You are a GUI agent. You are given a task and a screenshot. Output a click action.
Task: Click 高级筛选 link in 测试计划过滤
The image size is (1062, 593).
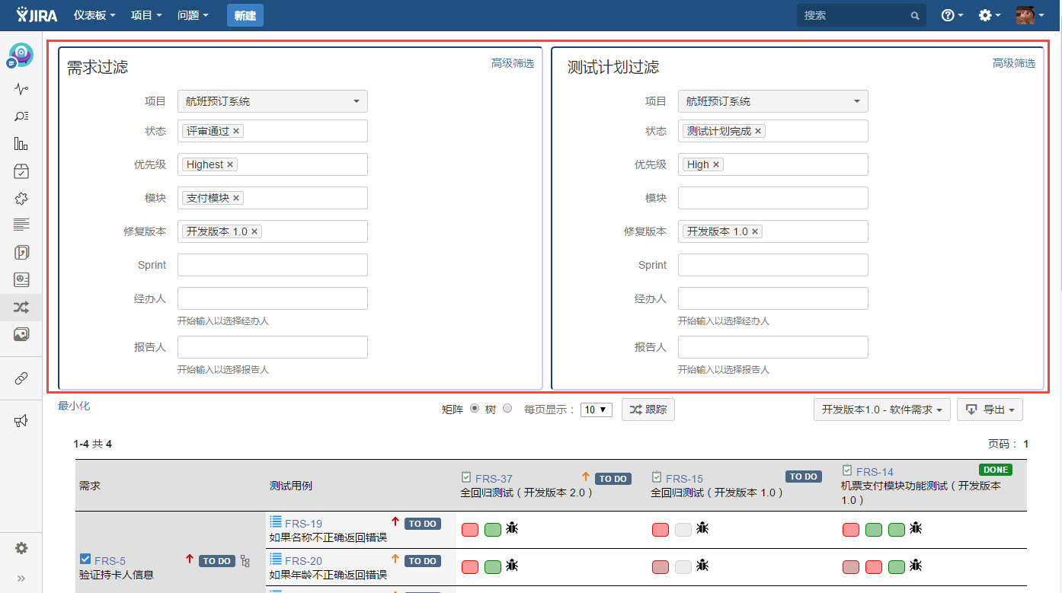click(1014, 63)
